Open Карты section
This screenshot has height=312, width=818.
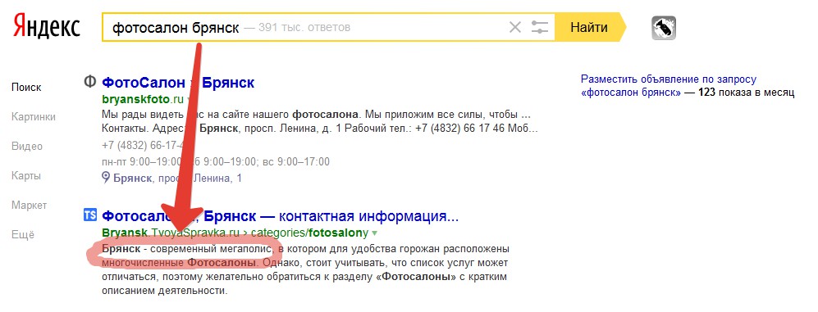[26, 176]
